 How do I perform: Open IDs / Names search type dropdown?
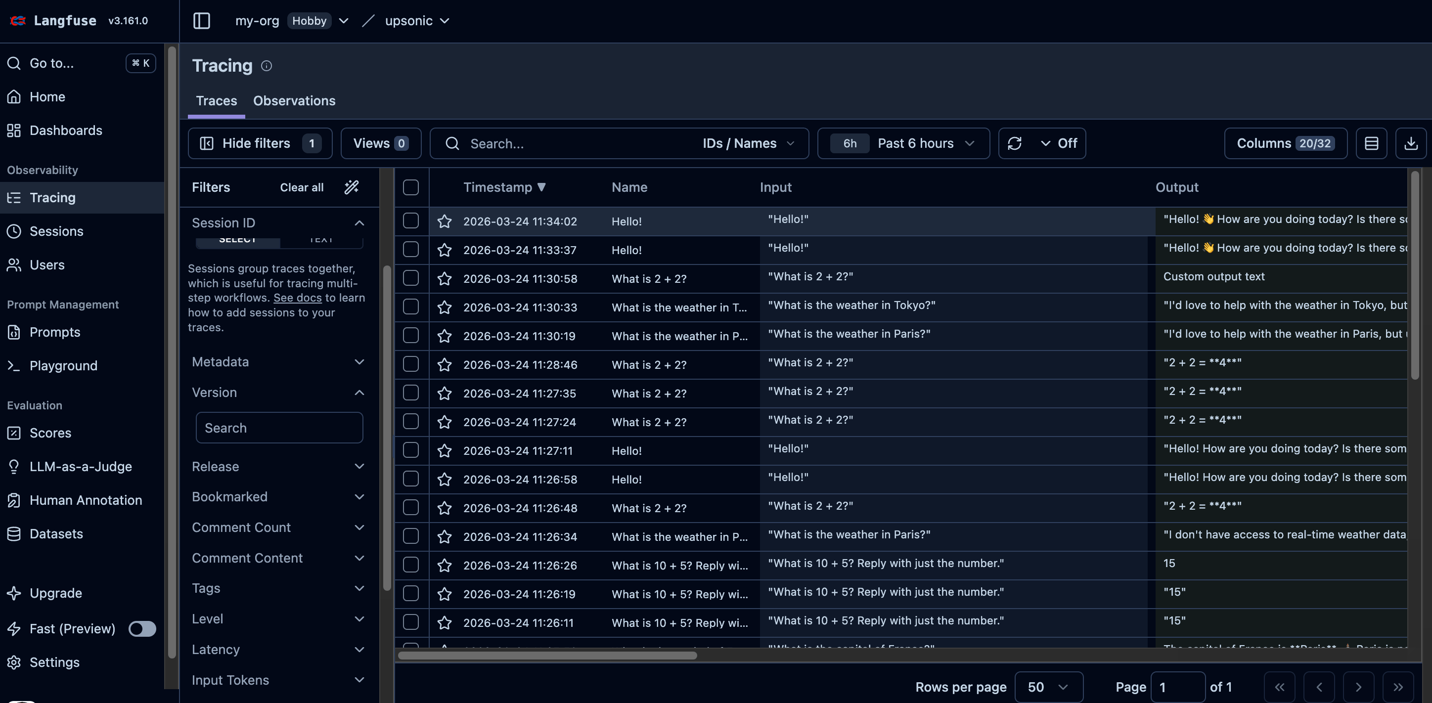pos(748,143)
